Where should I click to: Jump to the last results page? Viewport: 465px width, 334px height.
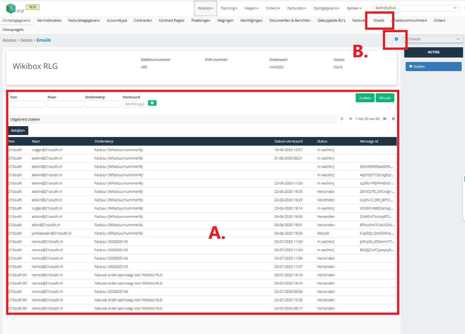pyautogui.click(x=393, y=119)
